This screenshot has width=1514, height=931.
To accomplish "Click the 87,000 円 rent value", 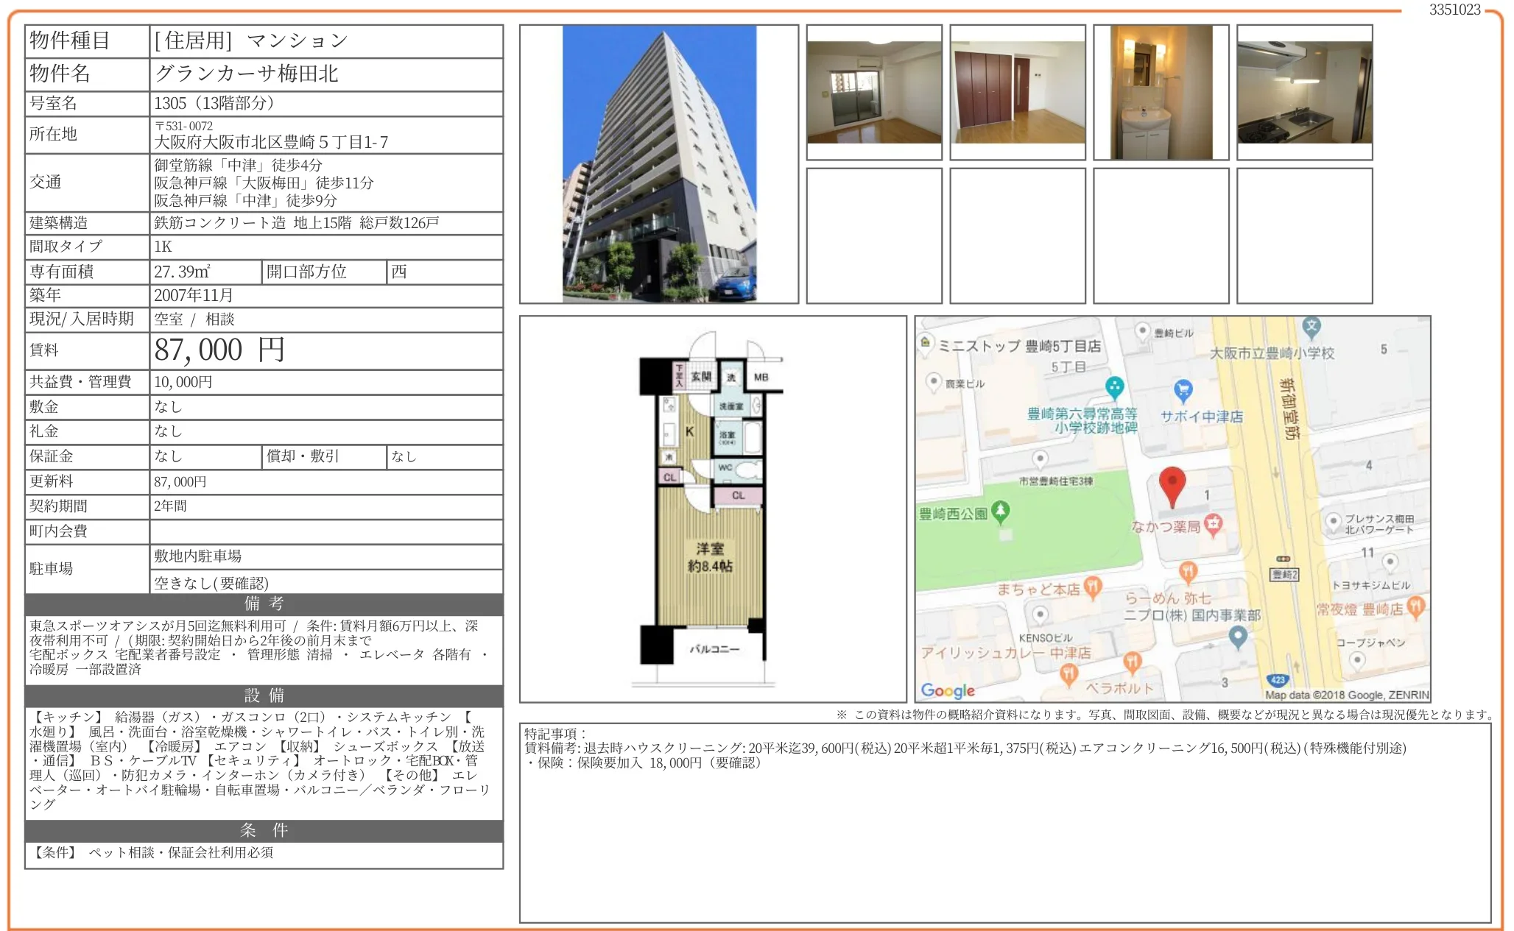I will [219, 350].
